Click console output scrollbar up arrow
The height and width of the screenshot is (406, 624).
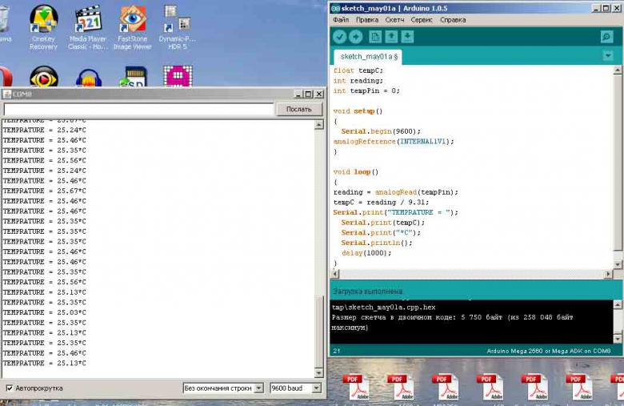618,304
